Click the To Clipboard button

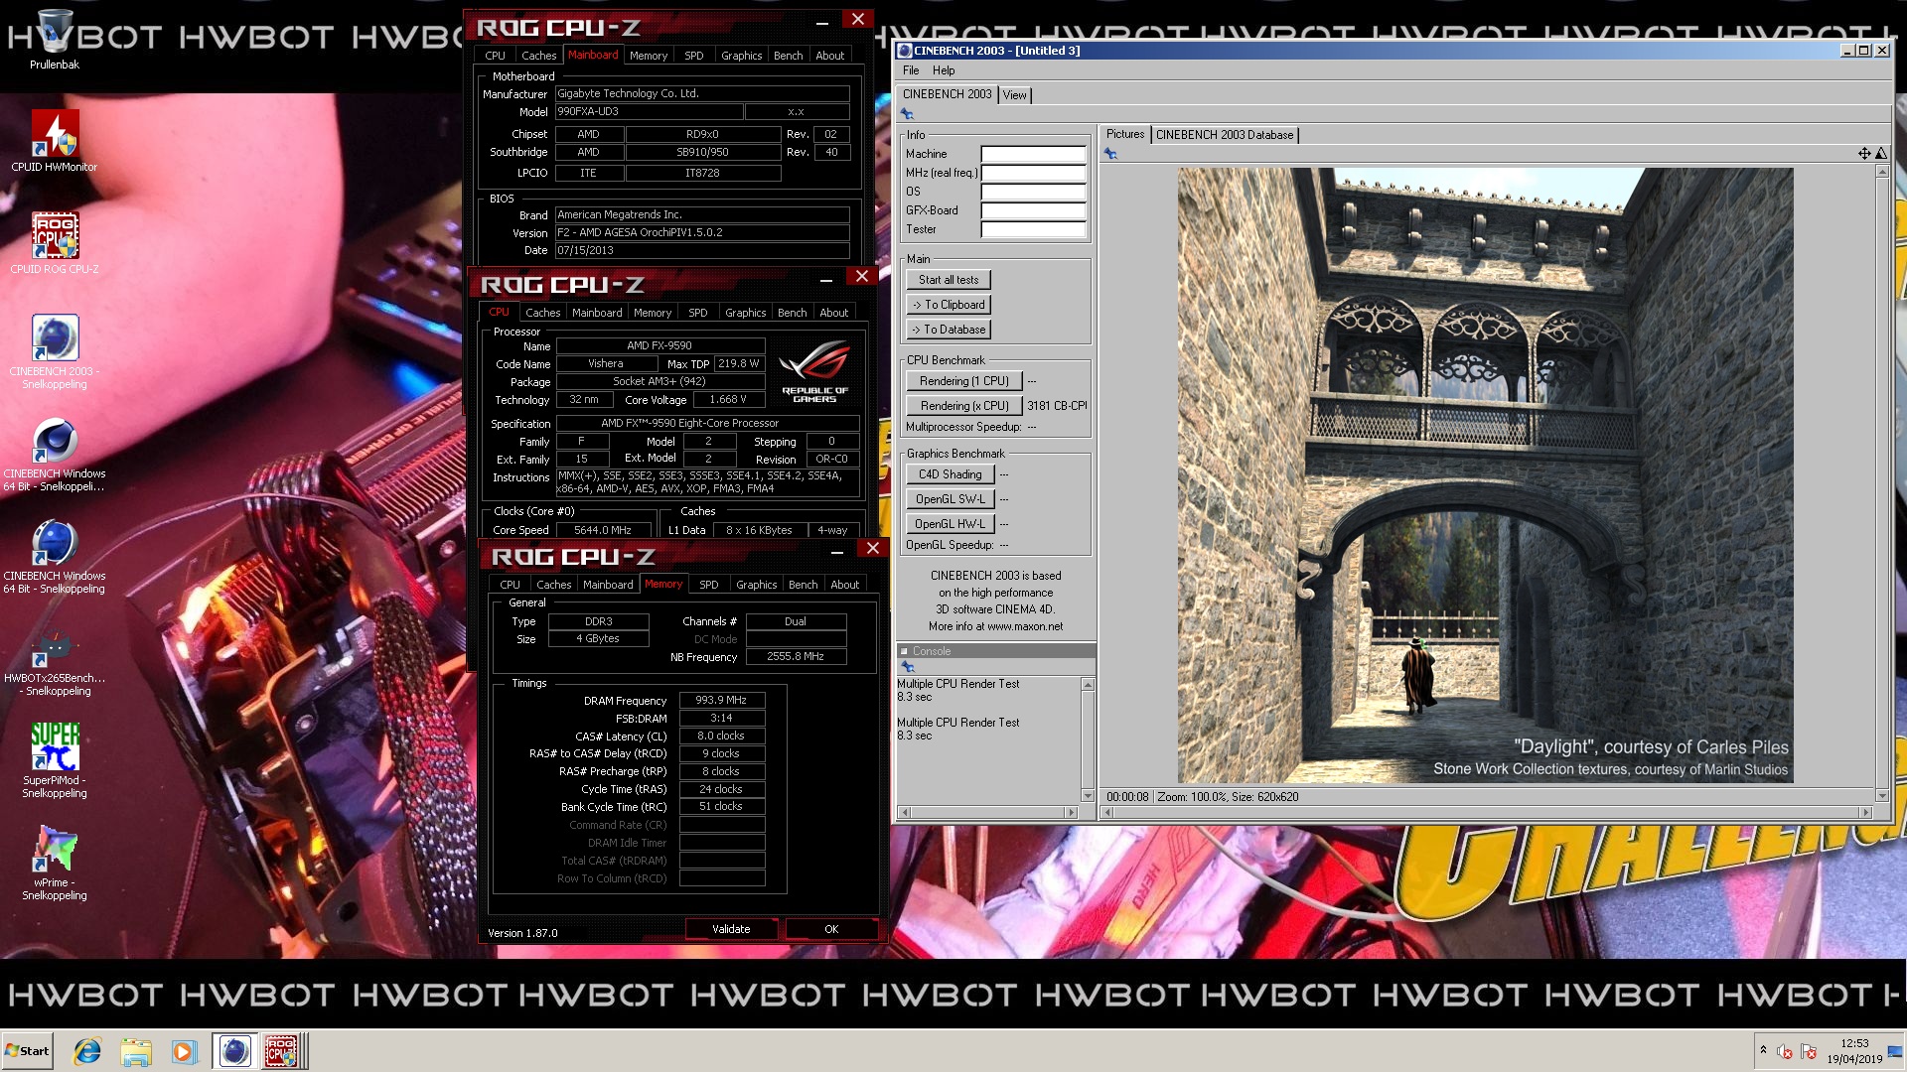pos(949,305)
